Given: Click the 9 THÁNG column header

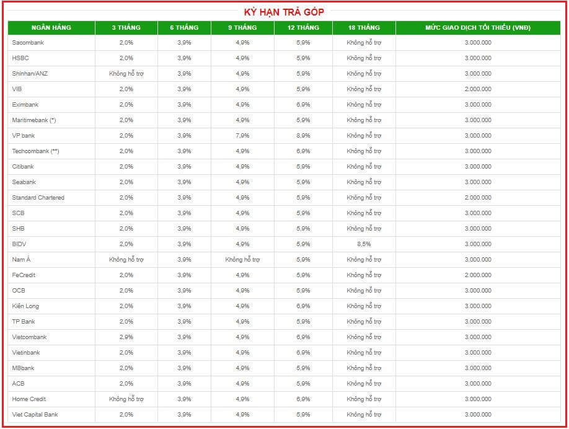Looking at the screenshot, I should point(242,27).
